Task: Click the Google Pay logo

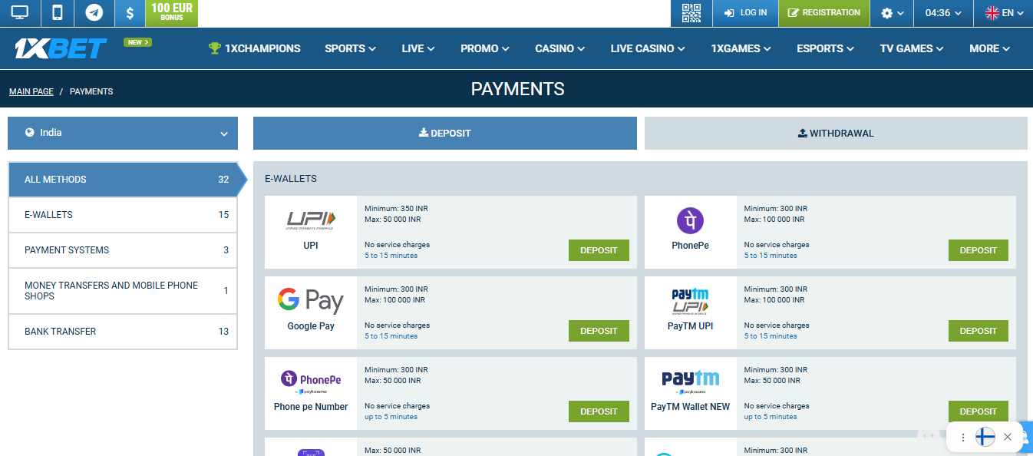Action: [x=311, y=300]
